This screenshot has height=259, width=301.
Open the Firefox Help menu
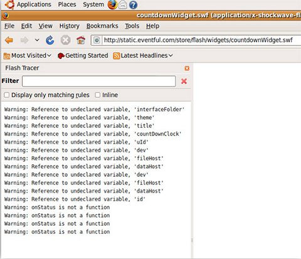coord(152,26)
